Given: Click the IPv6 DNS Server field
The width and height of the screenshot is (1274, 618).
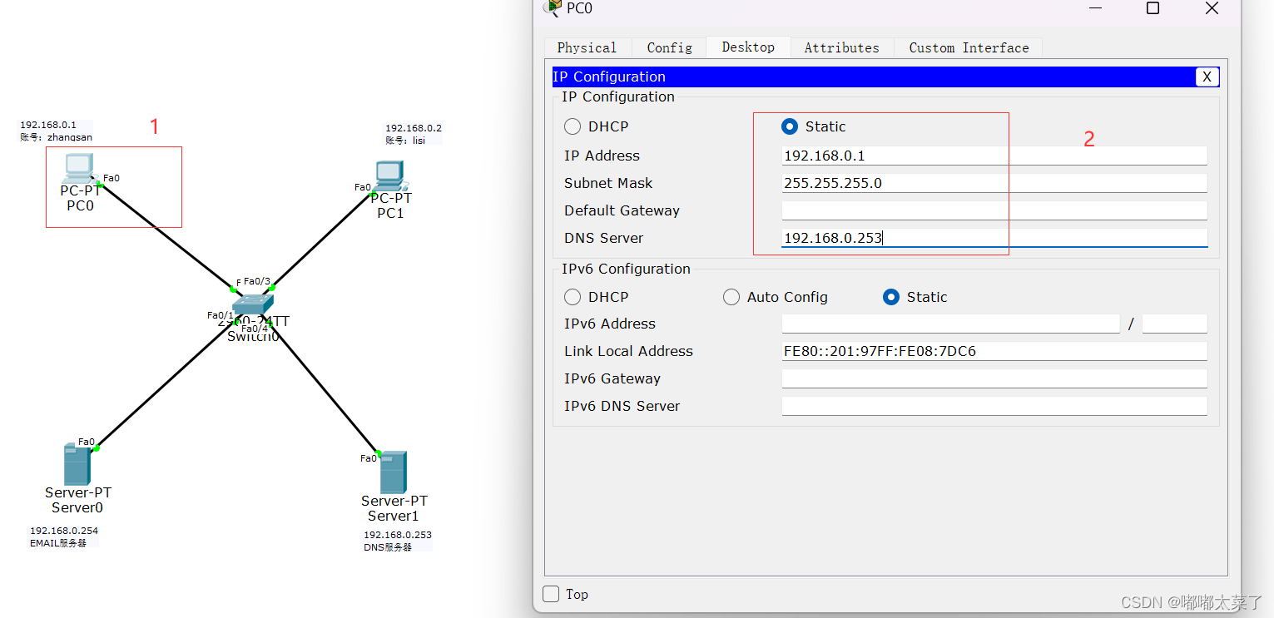Looking at the screenshot, I should click(x=994, y=406).
